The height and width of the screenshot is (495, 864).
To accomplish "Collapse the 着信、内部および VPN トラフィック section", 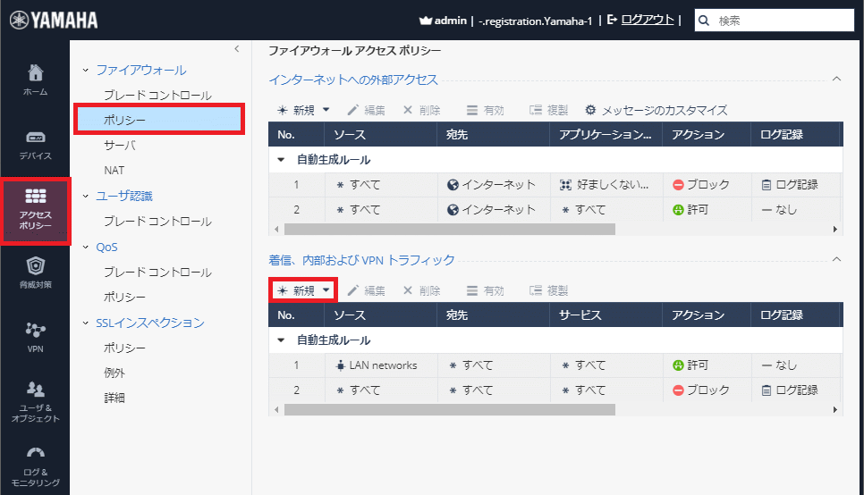I will (x=836, y=259).
